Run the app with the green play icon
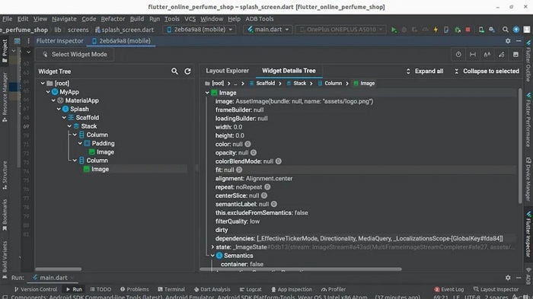 (394, 30)
